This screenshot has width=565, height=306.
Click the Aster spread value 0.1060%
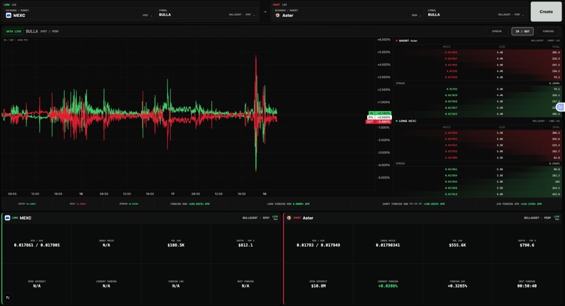point(554,83)
